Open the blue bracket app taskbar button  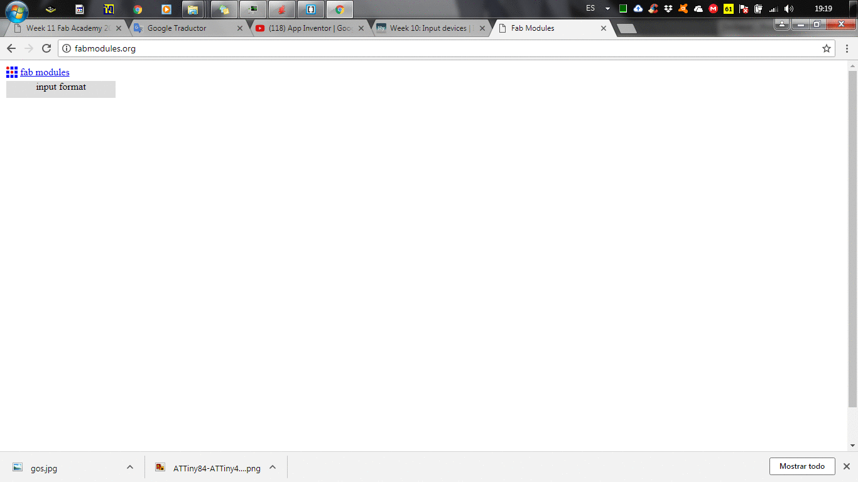(x=311, y=9)
